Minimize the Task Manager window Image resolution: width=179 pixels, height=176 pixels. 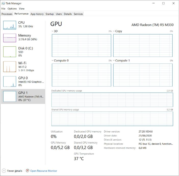click(154, 3)
